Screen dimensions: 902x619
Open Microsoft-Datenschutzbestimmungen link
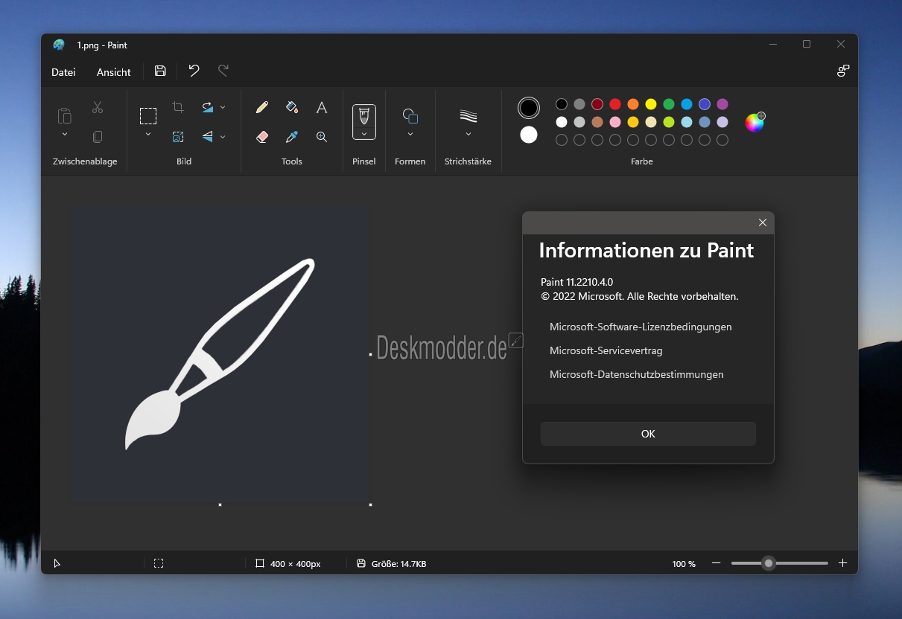tap(637, 374)
